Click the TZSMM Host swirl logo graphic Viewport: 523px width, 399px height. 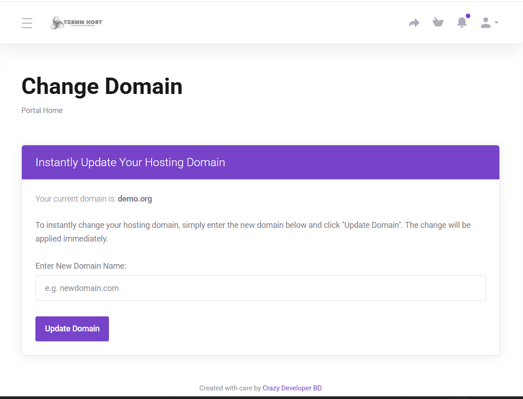click(x=57, y=23)
